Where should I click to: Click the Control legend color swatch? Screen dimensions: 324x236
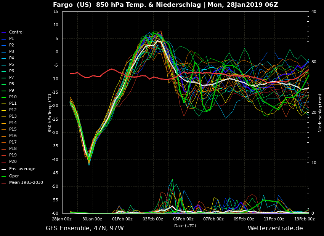3,33
